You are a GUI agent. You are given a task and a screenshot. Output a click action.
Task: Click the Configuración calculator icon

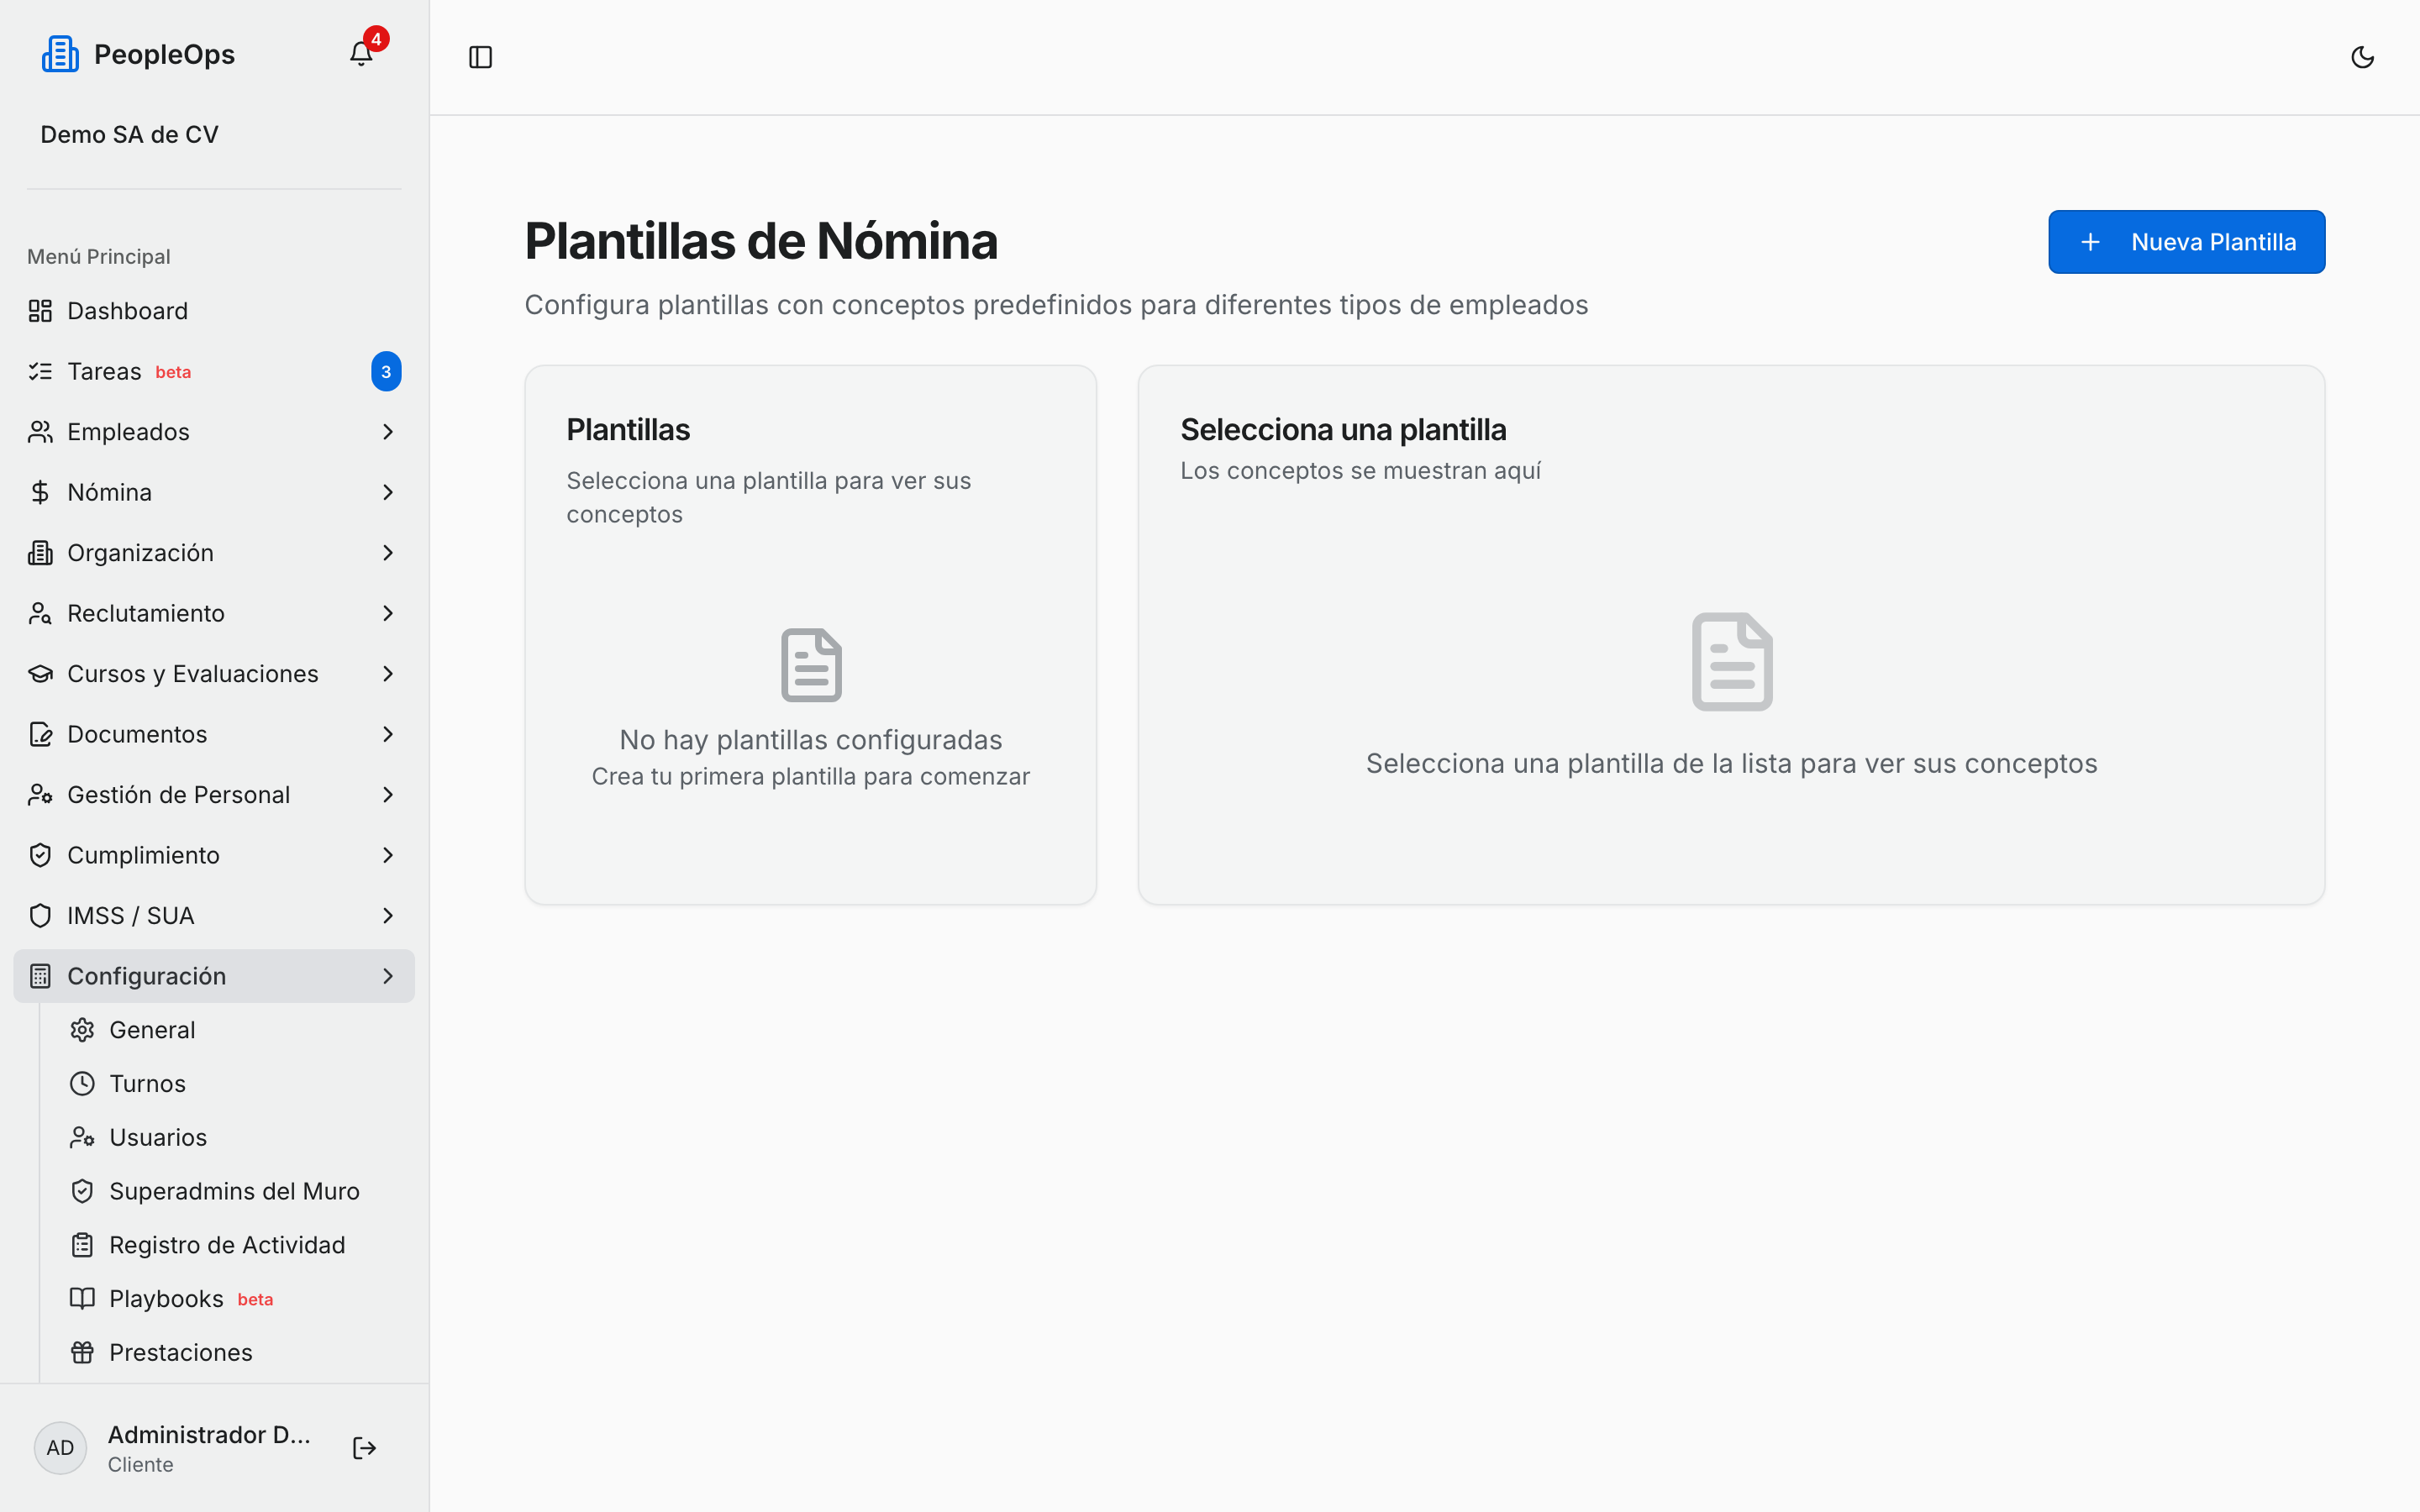[x=40, y=976]
